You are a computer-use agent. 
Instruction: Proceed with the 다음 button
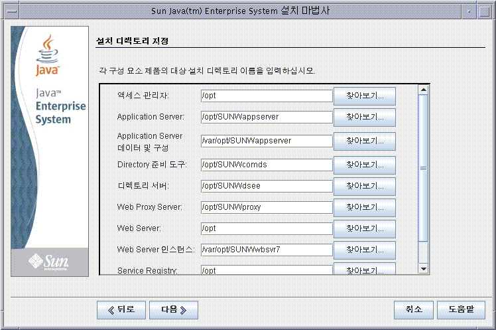point(174,309)
